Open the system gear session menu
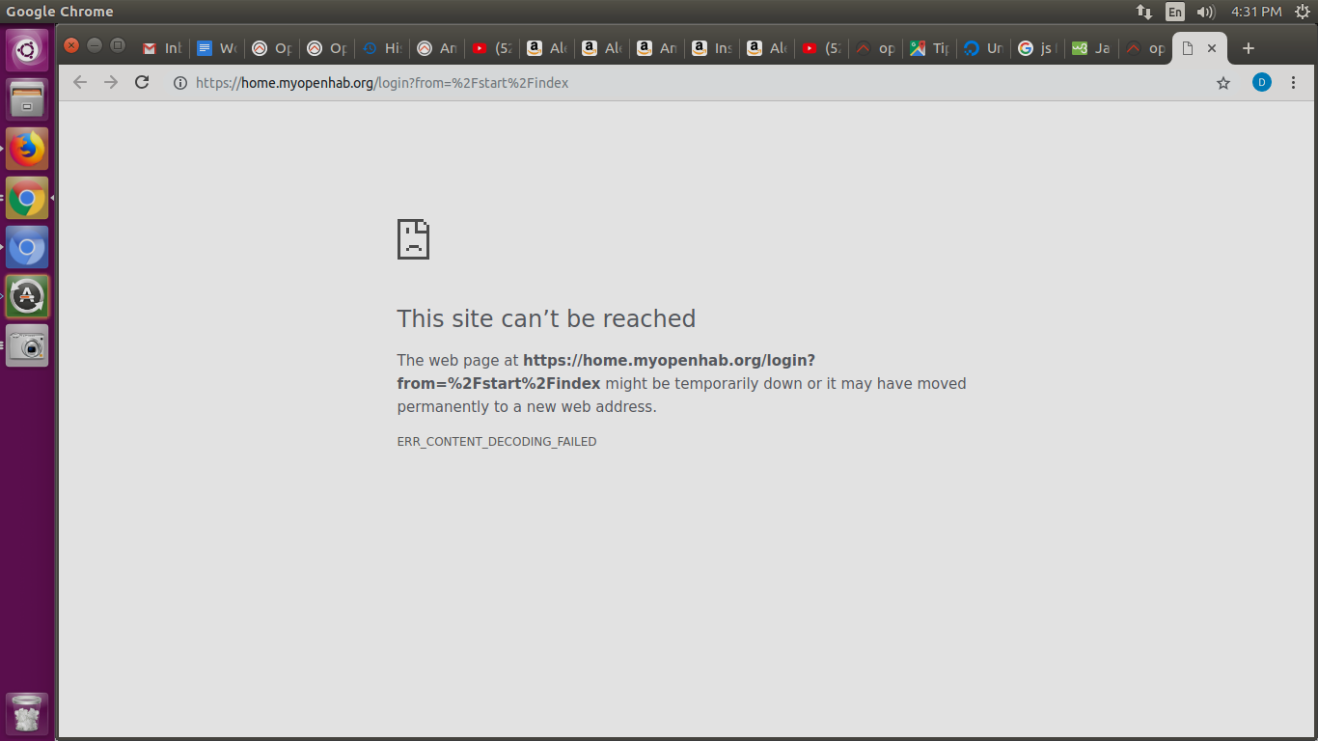 (x=1302, y=12)
